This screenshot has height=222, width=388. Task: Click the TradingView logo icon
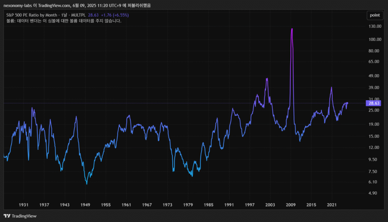tap(7, 216)
